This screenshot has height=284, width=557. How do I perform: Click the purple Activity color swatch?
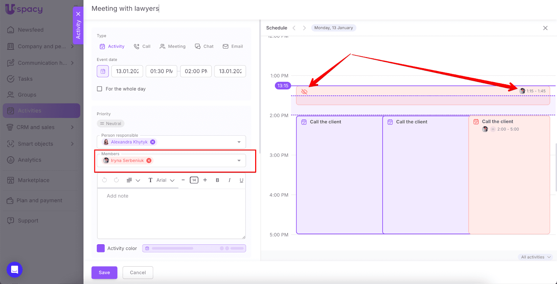tap(101, 248)
